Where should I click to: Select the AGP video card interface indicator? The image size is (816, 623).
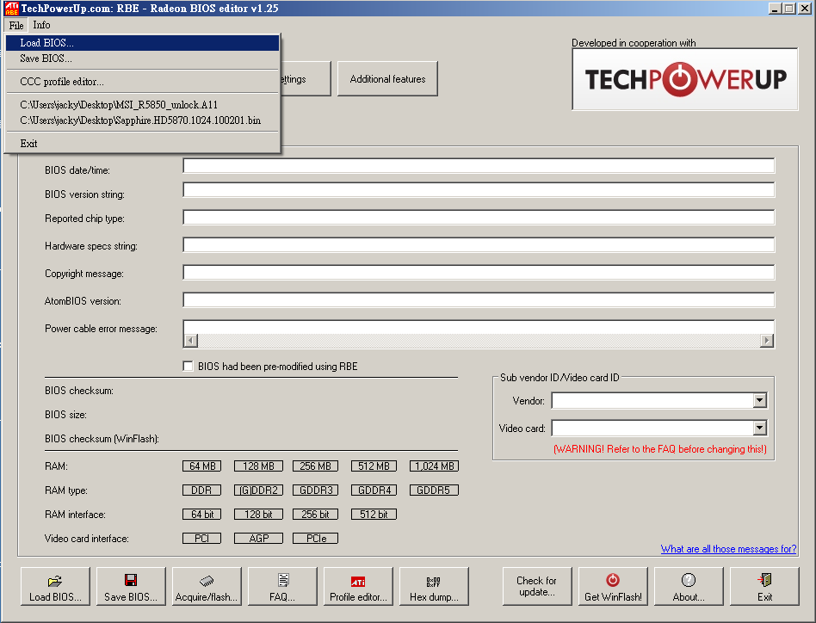click(x=258, y=538)
